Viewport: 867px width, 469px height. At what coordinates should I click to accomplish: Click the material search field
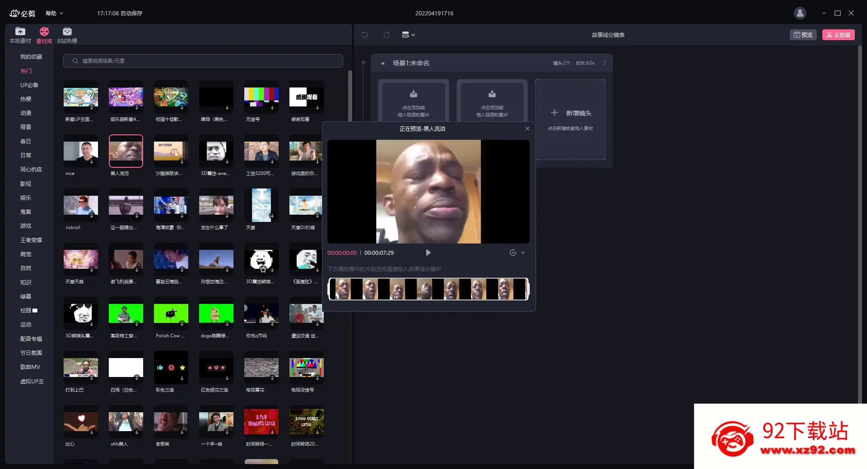click(203, 61)
